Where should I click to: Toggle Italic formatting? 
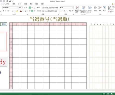pos(6,11)
